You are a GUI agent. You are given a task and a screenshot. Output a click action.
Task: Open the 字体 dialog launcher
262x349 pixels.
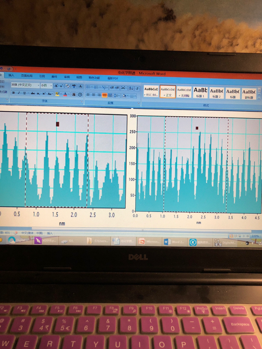(82, 102)
